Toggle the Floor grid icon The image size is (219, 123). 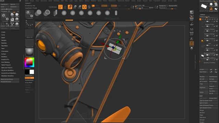coord(192,24)
